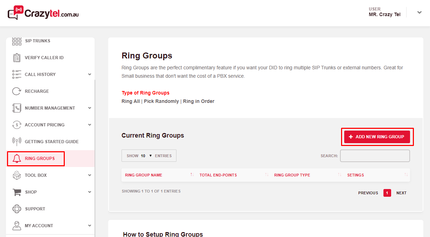Sort by the Ring Group Name column
This screenshot has height=237, width=430.
pos(144,175)
